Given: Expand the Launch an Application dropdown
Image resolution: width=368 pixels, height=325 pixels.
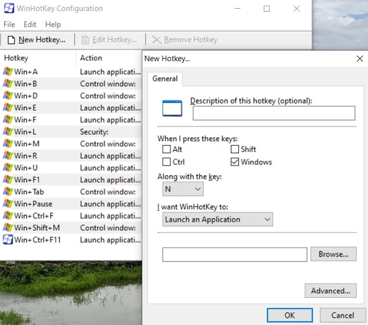Looking at the screenshot, I should pyautogui.click(x=217, y=219).
